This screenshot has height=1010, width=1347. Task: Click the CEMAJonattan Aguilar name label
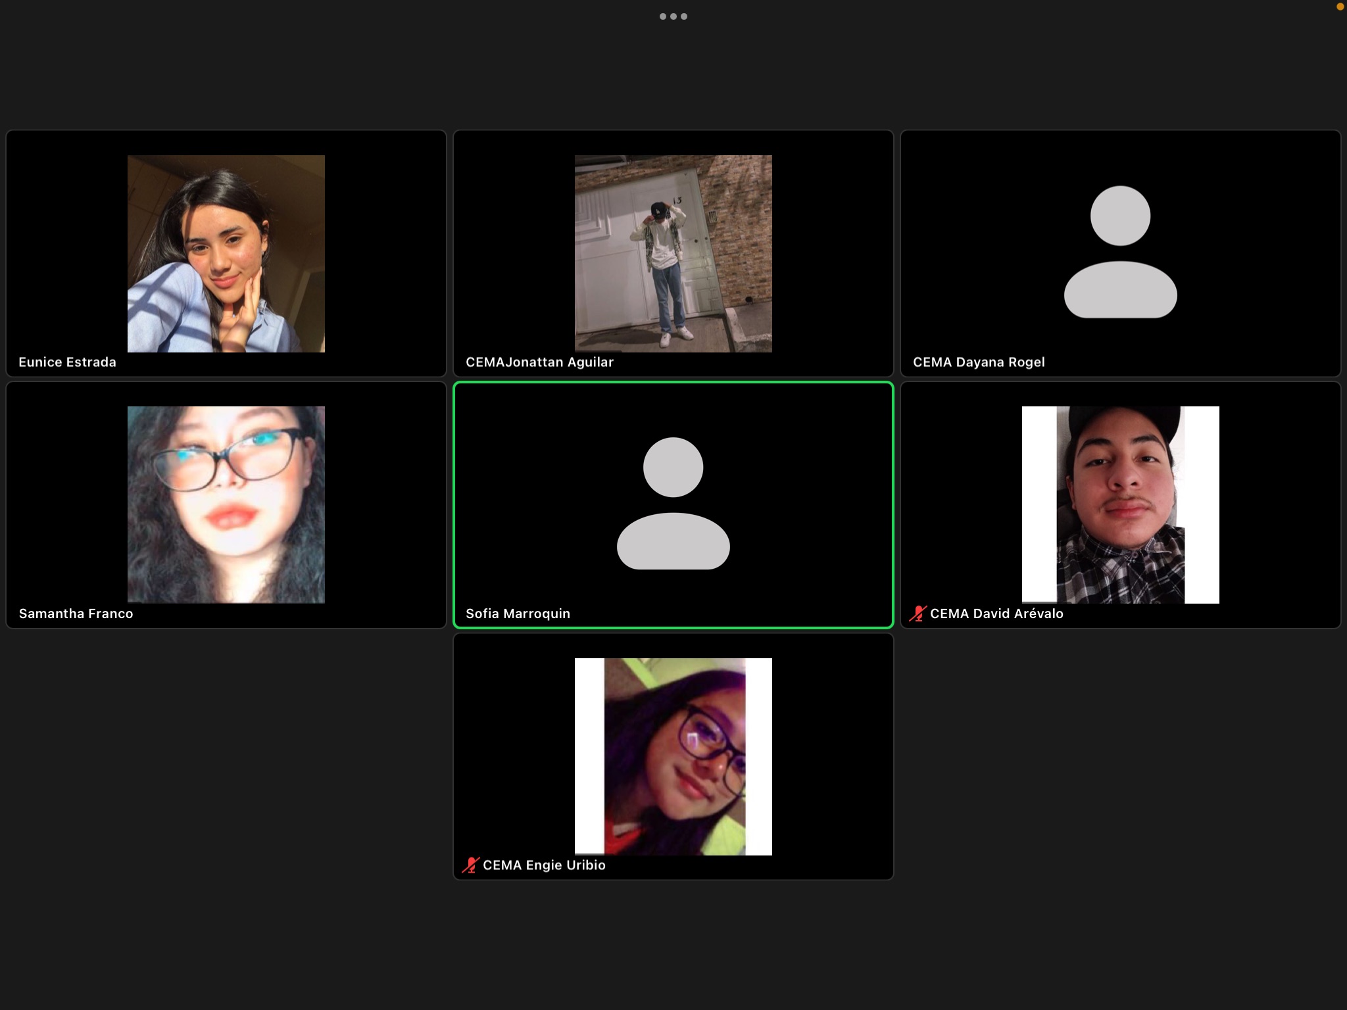[539, 362]
